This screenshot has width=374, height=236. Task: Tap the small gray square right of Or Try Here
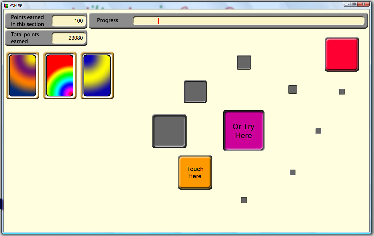318,131
